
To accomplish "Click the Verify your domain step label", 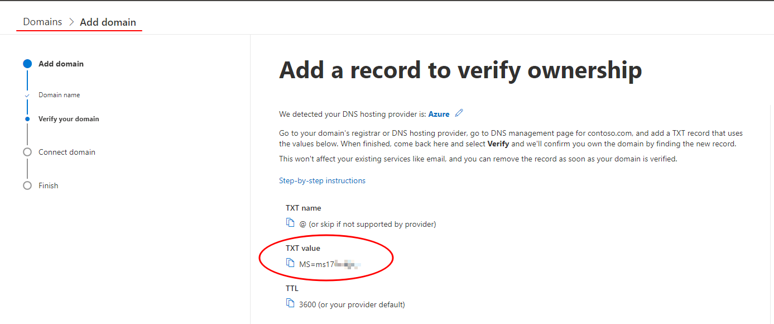I will (69, 118).
